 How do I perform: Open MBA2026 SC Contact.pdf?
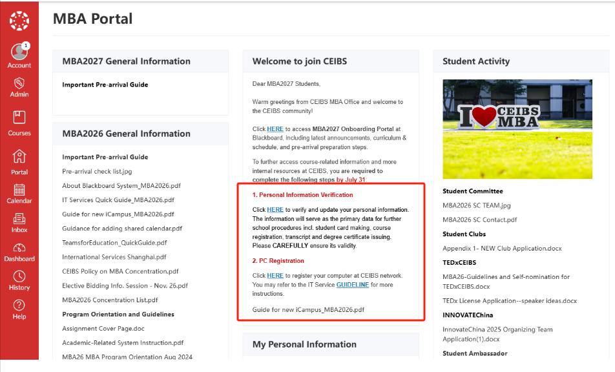(x=480, y=220)
